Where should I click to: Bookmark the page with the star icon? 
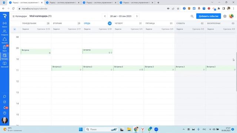pyautogui.click(x=178, y=8)
